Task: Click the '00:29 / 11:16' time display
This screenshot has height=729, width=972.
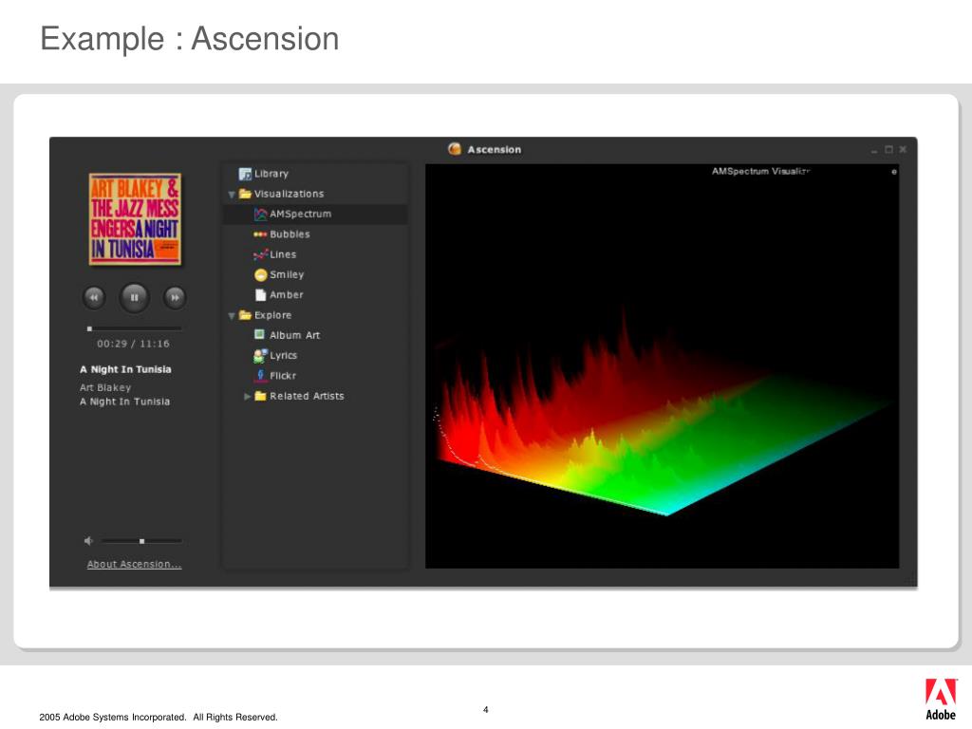Action: pyautogui.click(x=133, y=344)
